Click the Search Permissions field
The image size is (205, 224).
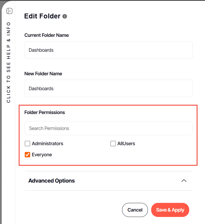(108, 128)
